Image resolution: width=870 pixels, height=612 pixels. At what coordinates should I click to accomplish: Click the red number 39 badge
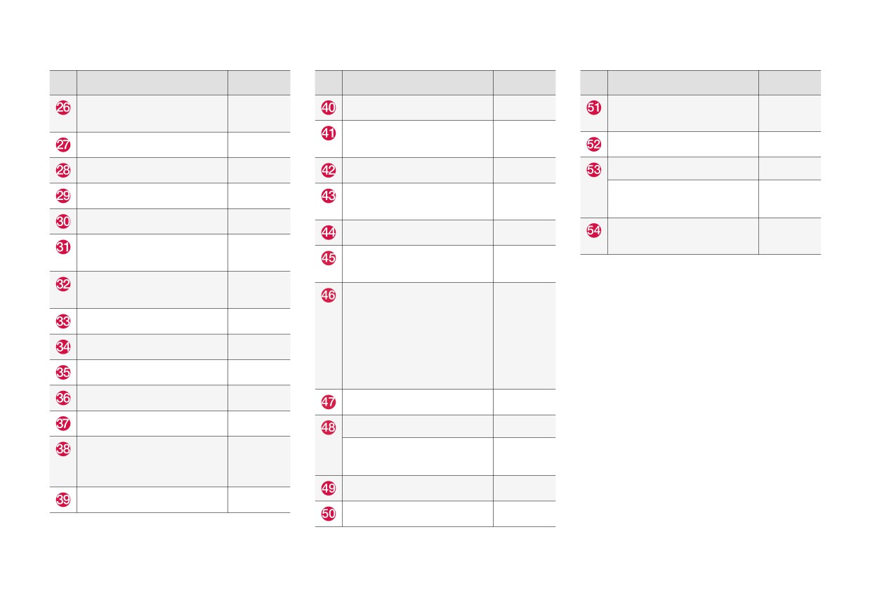pyautogui.click(x=63, y=500)
